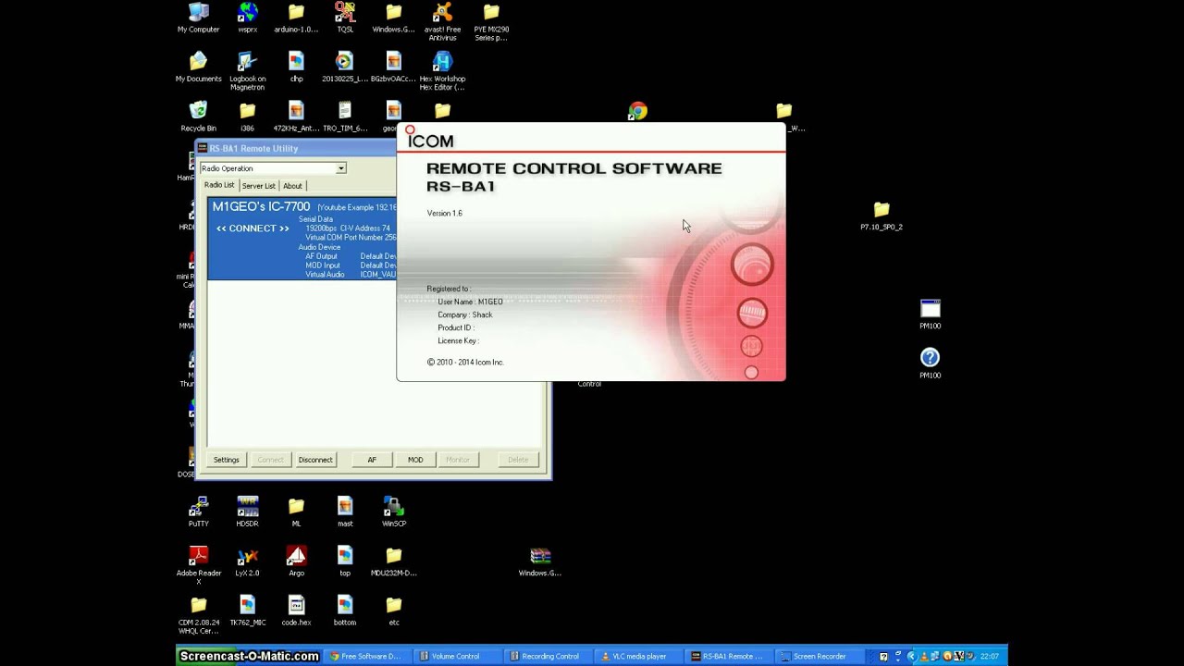Select the M1GEO's IC-7700 radio title
This screenshot has height=666, width=1184.
point(261,206)
